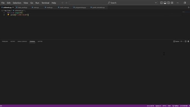Screen dimensions: 190x107
Task: Click the errors and warnings status item
Action: 1,106
